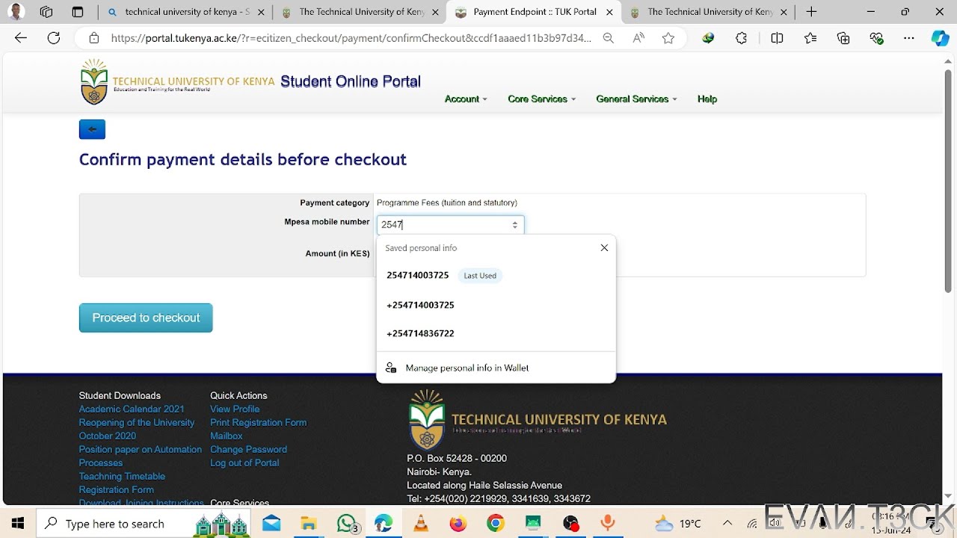
Task: Open settings and more ellipsis menu
Action: click(908, 38)
